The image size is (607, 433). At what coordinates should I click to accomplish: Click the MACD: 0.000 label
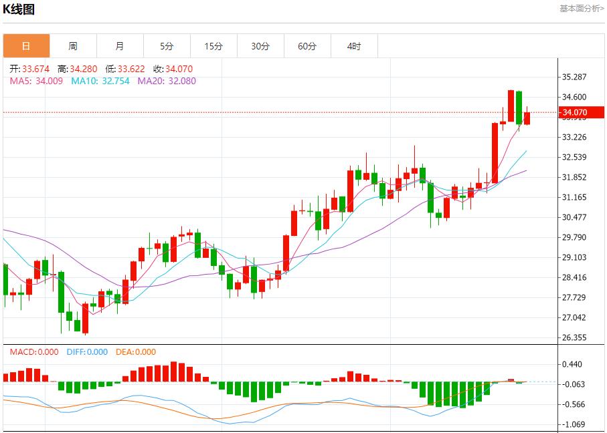coord(33,352)
